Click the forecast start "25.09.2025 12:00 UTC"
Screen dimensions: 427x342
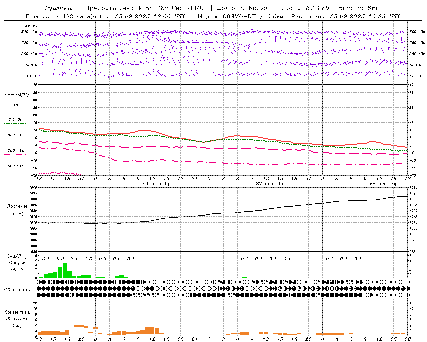tap(151, 16)
